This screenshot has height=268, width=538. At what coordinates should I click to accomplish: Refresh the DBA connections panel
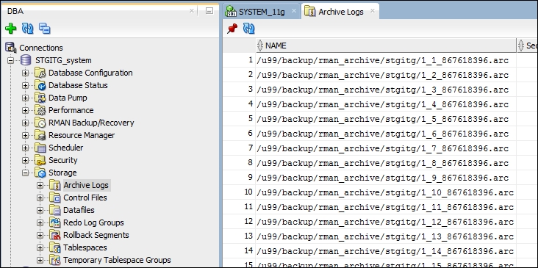(x=28, y=29)
